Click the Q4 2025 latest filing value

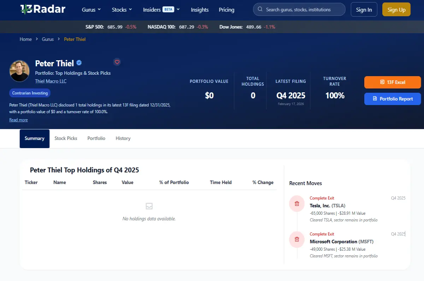(x=291, y=96)
